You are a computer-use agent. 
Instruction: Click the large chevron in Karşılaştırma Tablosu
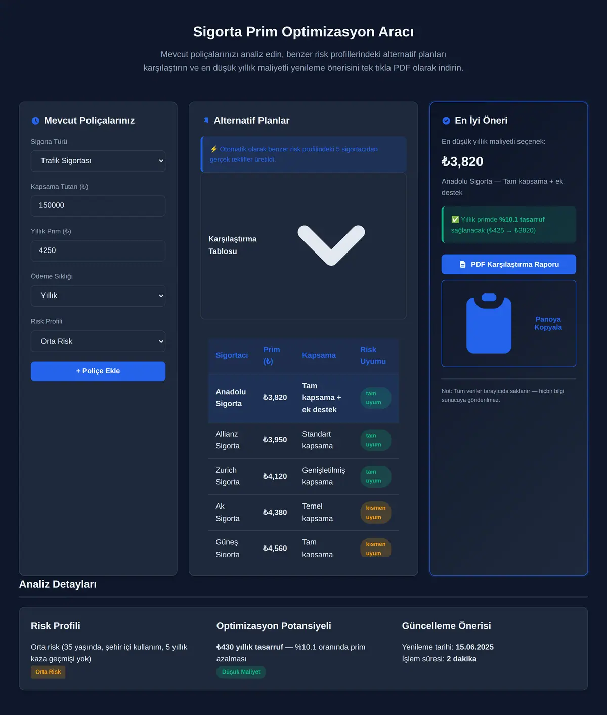pos(331,245)
